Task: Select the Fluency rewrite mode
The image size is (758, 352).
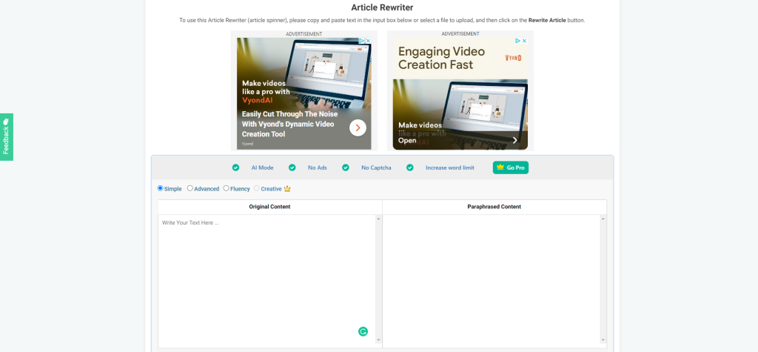Action: click(227, 188)
